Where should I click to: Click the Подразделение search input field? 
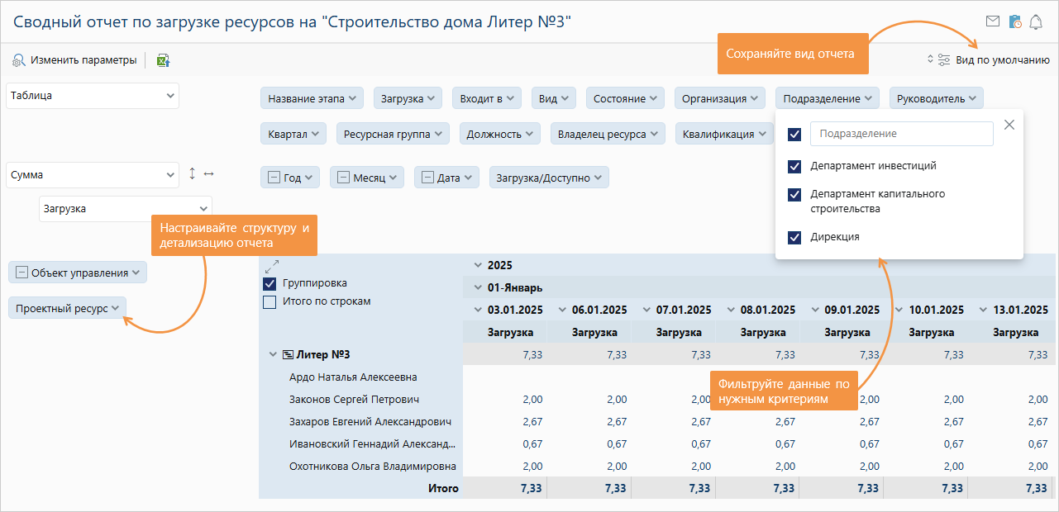click(x=901, y=134)
